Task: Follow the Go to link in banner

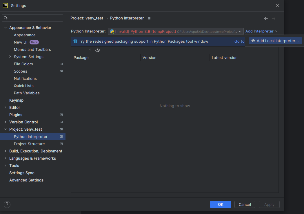Action: [239, 41]
